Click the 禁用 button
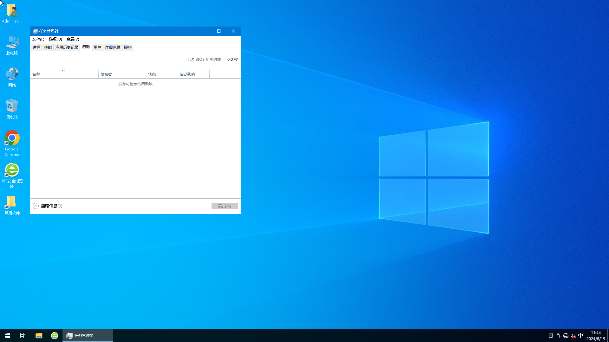The image size is (609, 342). (x=225, y=206)
